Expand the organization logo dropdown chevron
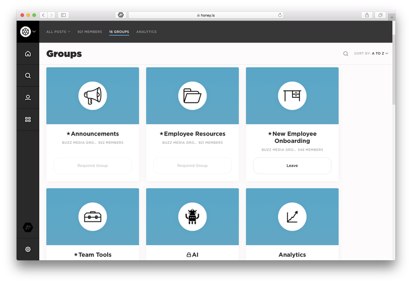The image size is (412, 284). tap(34, 32)
